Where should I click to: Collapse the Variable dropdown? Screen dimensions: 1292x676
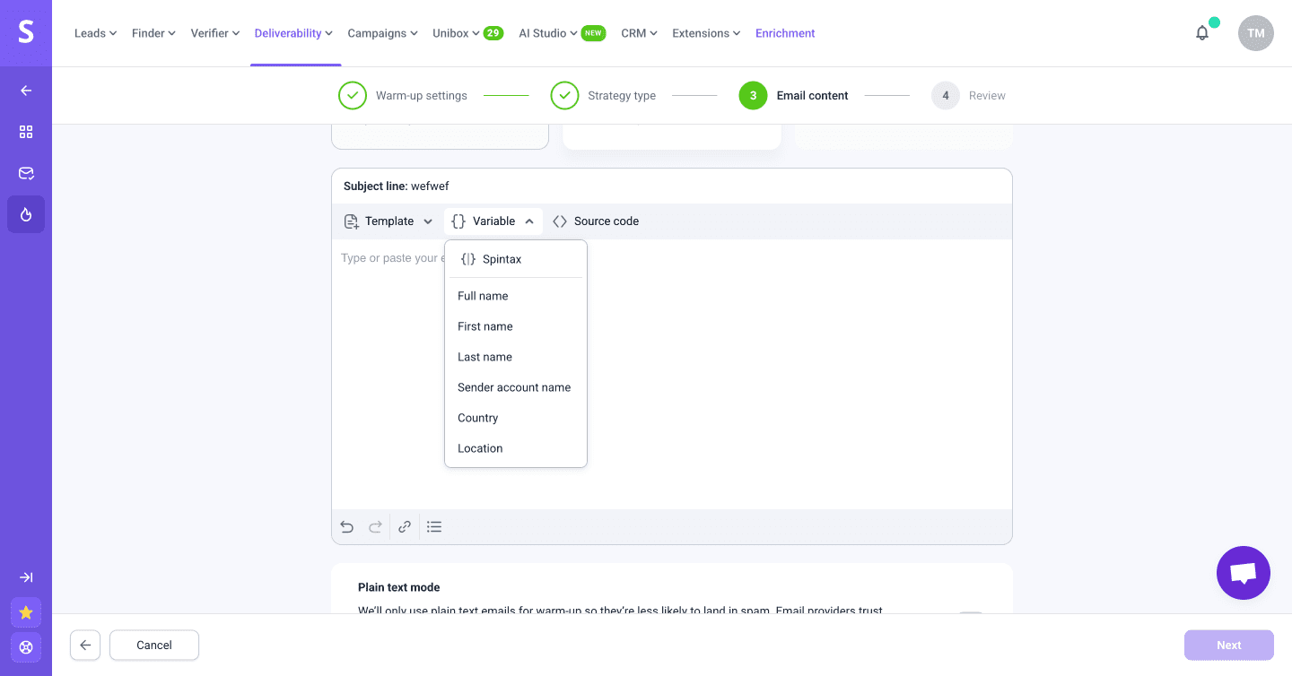click(493, 221)
